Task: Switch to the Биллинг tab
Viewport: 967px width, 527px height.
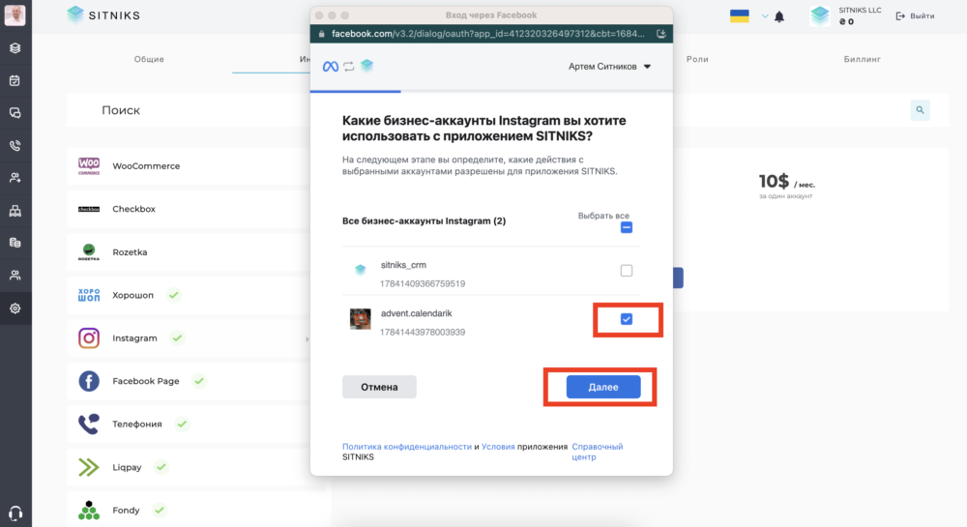Action: (863, 59)
